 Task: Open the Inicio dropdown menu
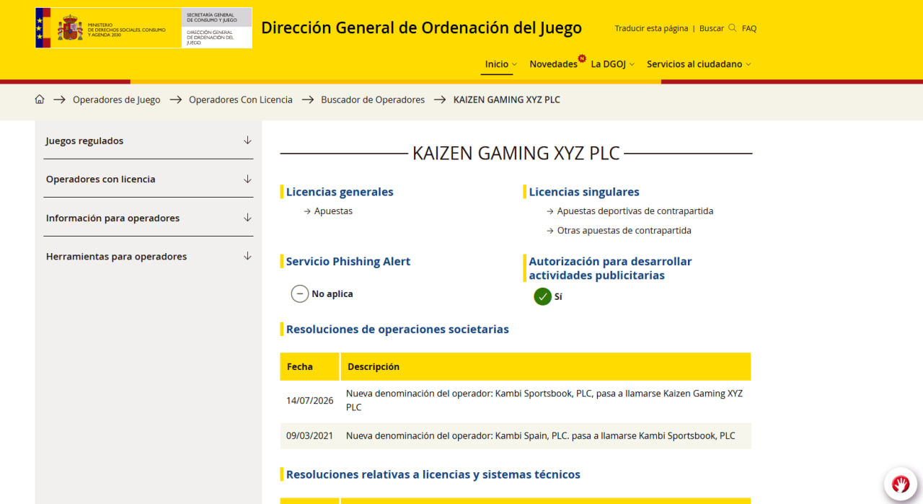500,64
